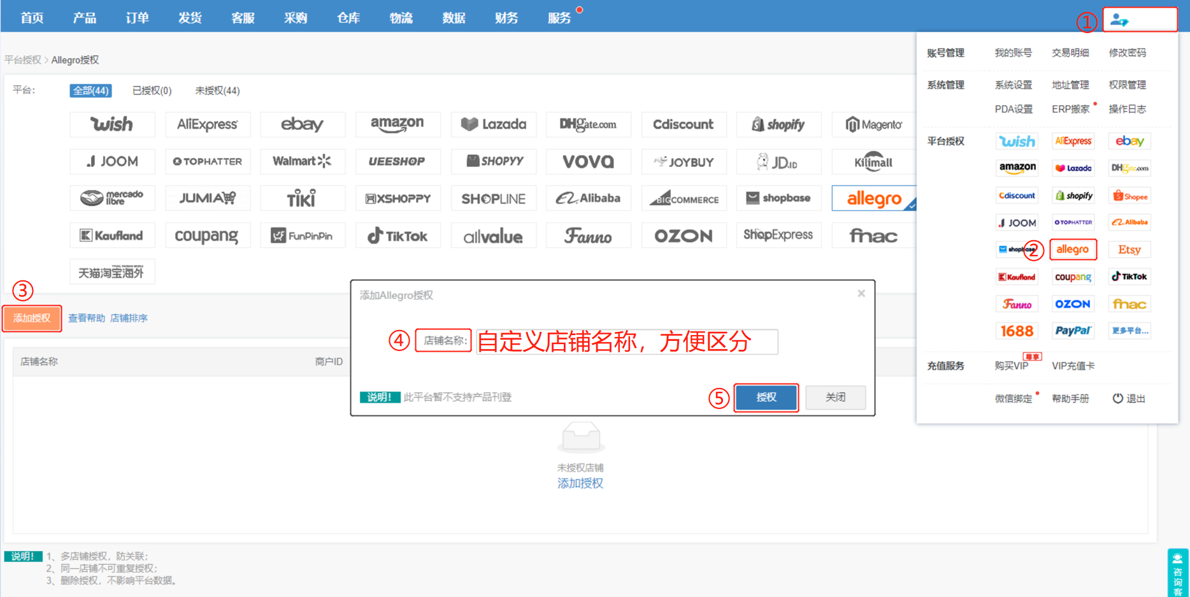The width and height of the screenshot is (1190, 597).
Task: Open 系统设置 in system management
Action: coord(1014,85)
